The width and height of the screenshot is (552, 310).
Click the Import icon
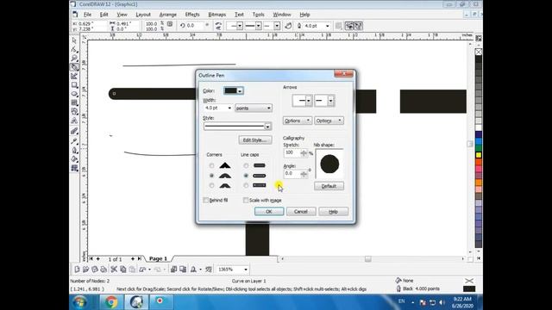pos(173,270)
